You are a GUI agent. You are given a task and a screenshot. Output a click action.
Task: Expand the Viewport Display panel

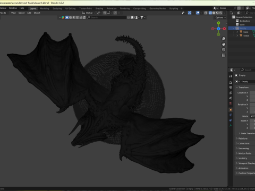[x=245, y=163]
